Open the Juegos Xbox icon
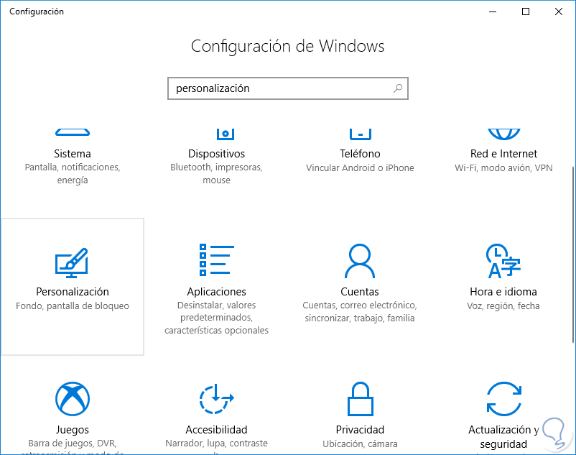 [x=72, y=397]
